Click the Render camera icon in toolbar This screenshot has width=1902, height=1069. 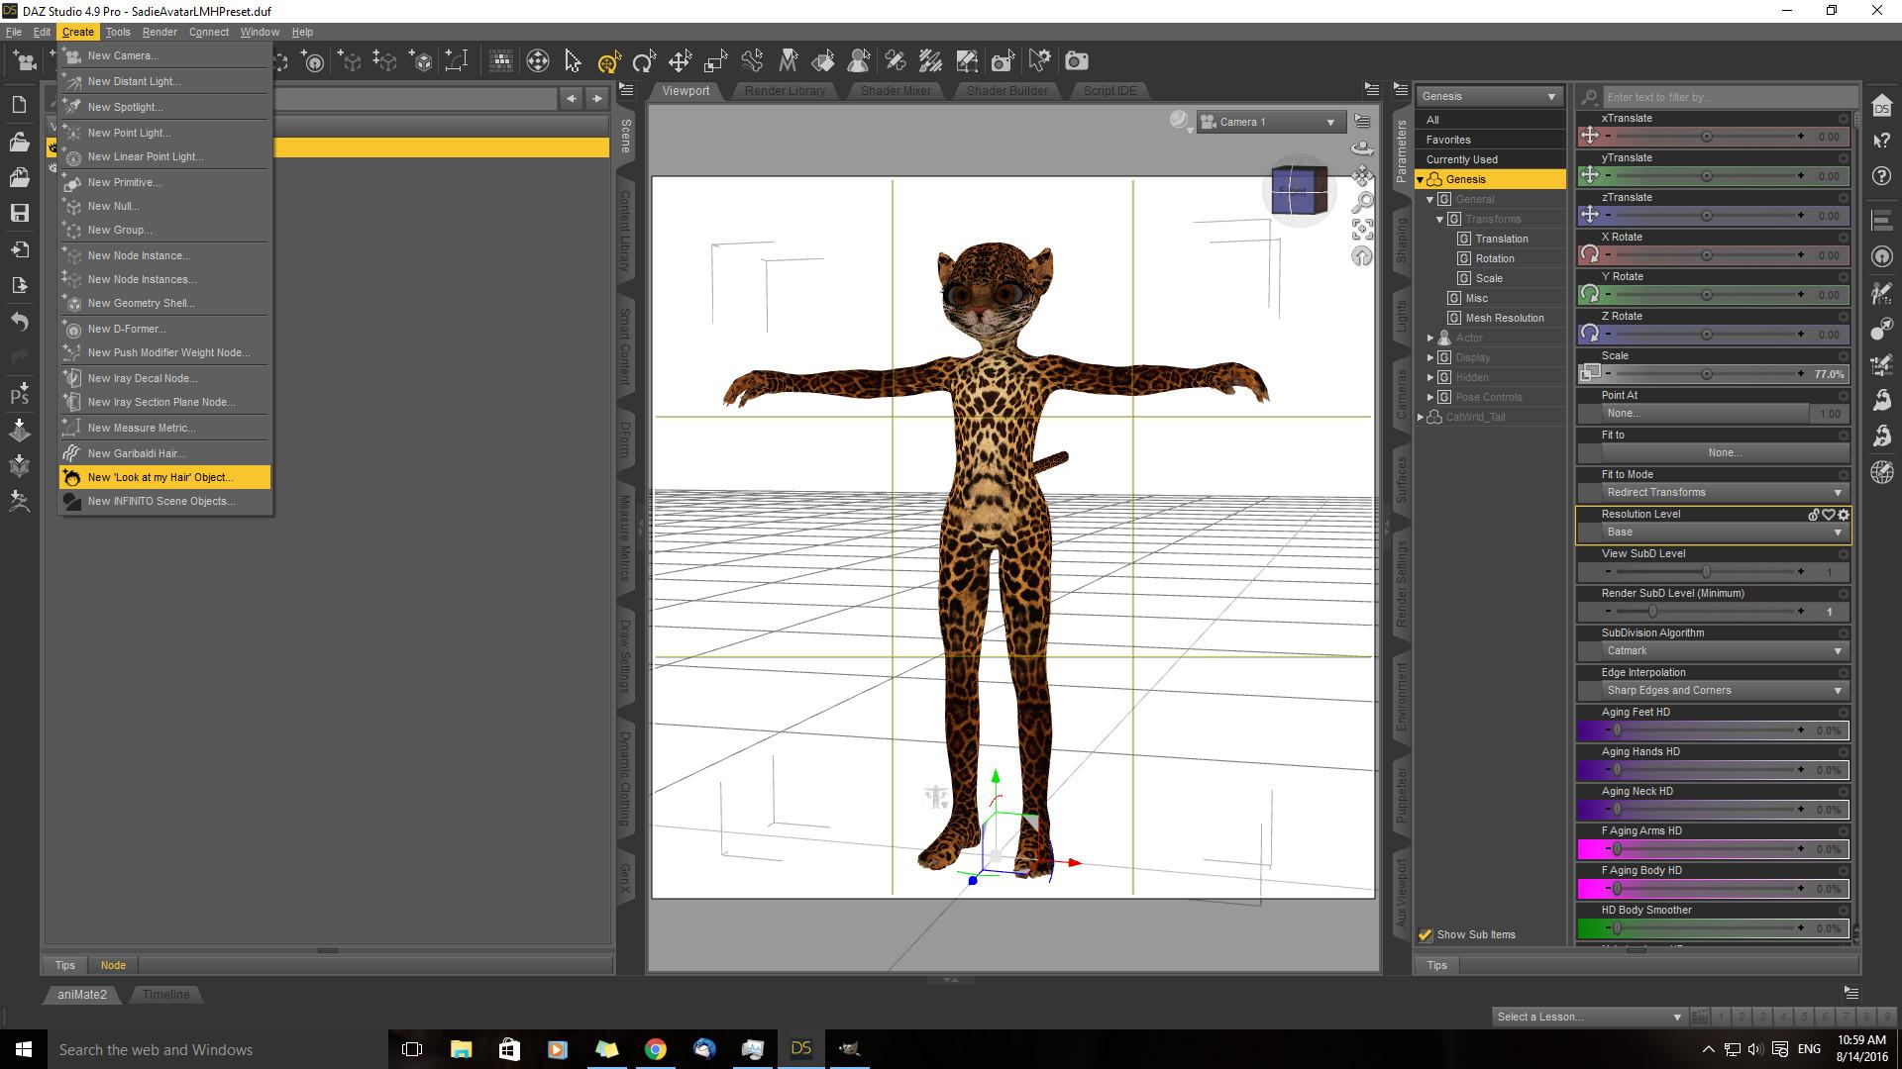(x=1076, y=61)
